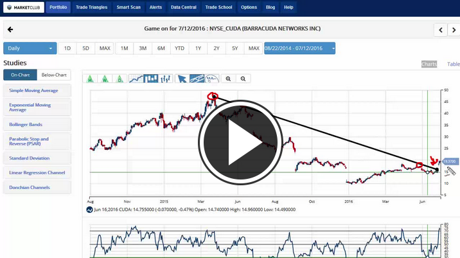Select the pointer cursor tool
The height and width of the screenshot is (258, 460).
tap(182, 78)
